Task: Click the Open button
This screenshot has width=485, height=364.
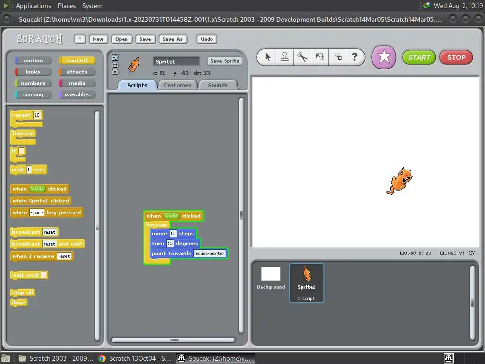Action: (x=121, y=39)
